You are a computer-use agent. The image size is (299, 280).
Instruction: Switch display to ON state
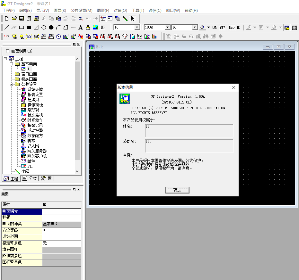point(215,28)
